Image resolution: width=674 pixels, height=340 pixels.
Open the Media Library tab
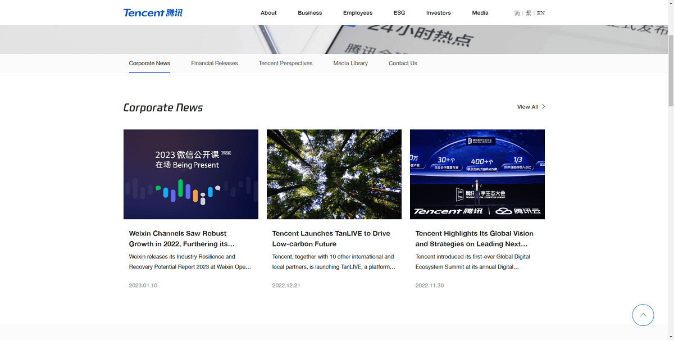click(x=350, y=63)
